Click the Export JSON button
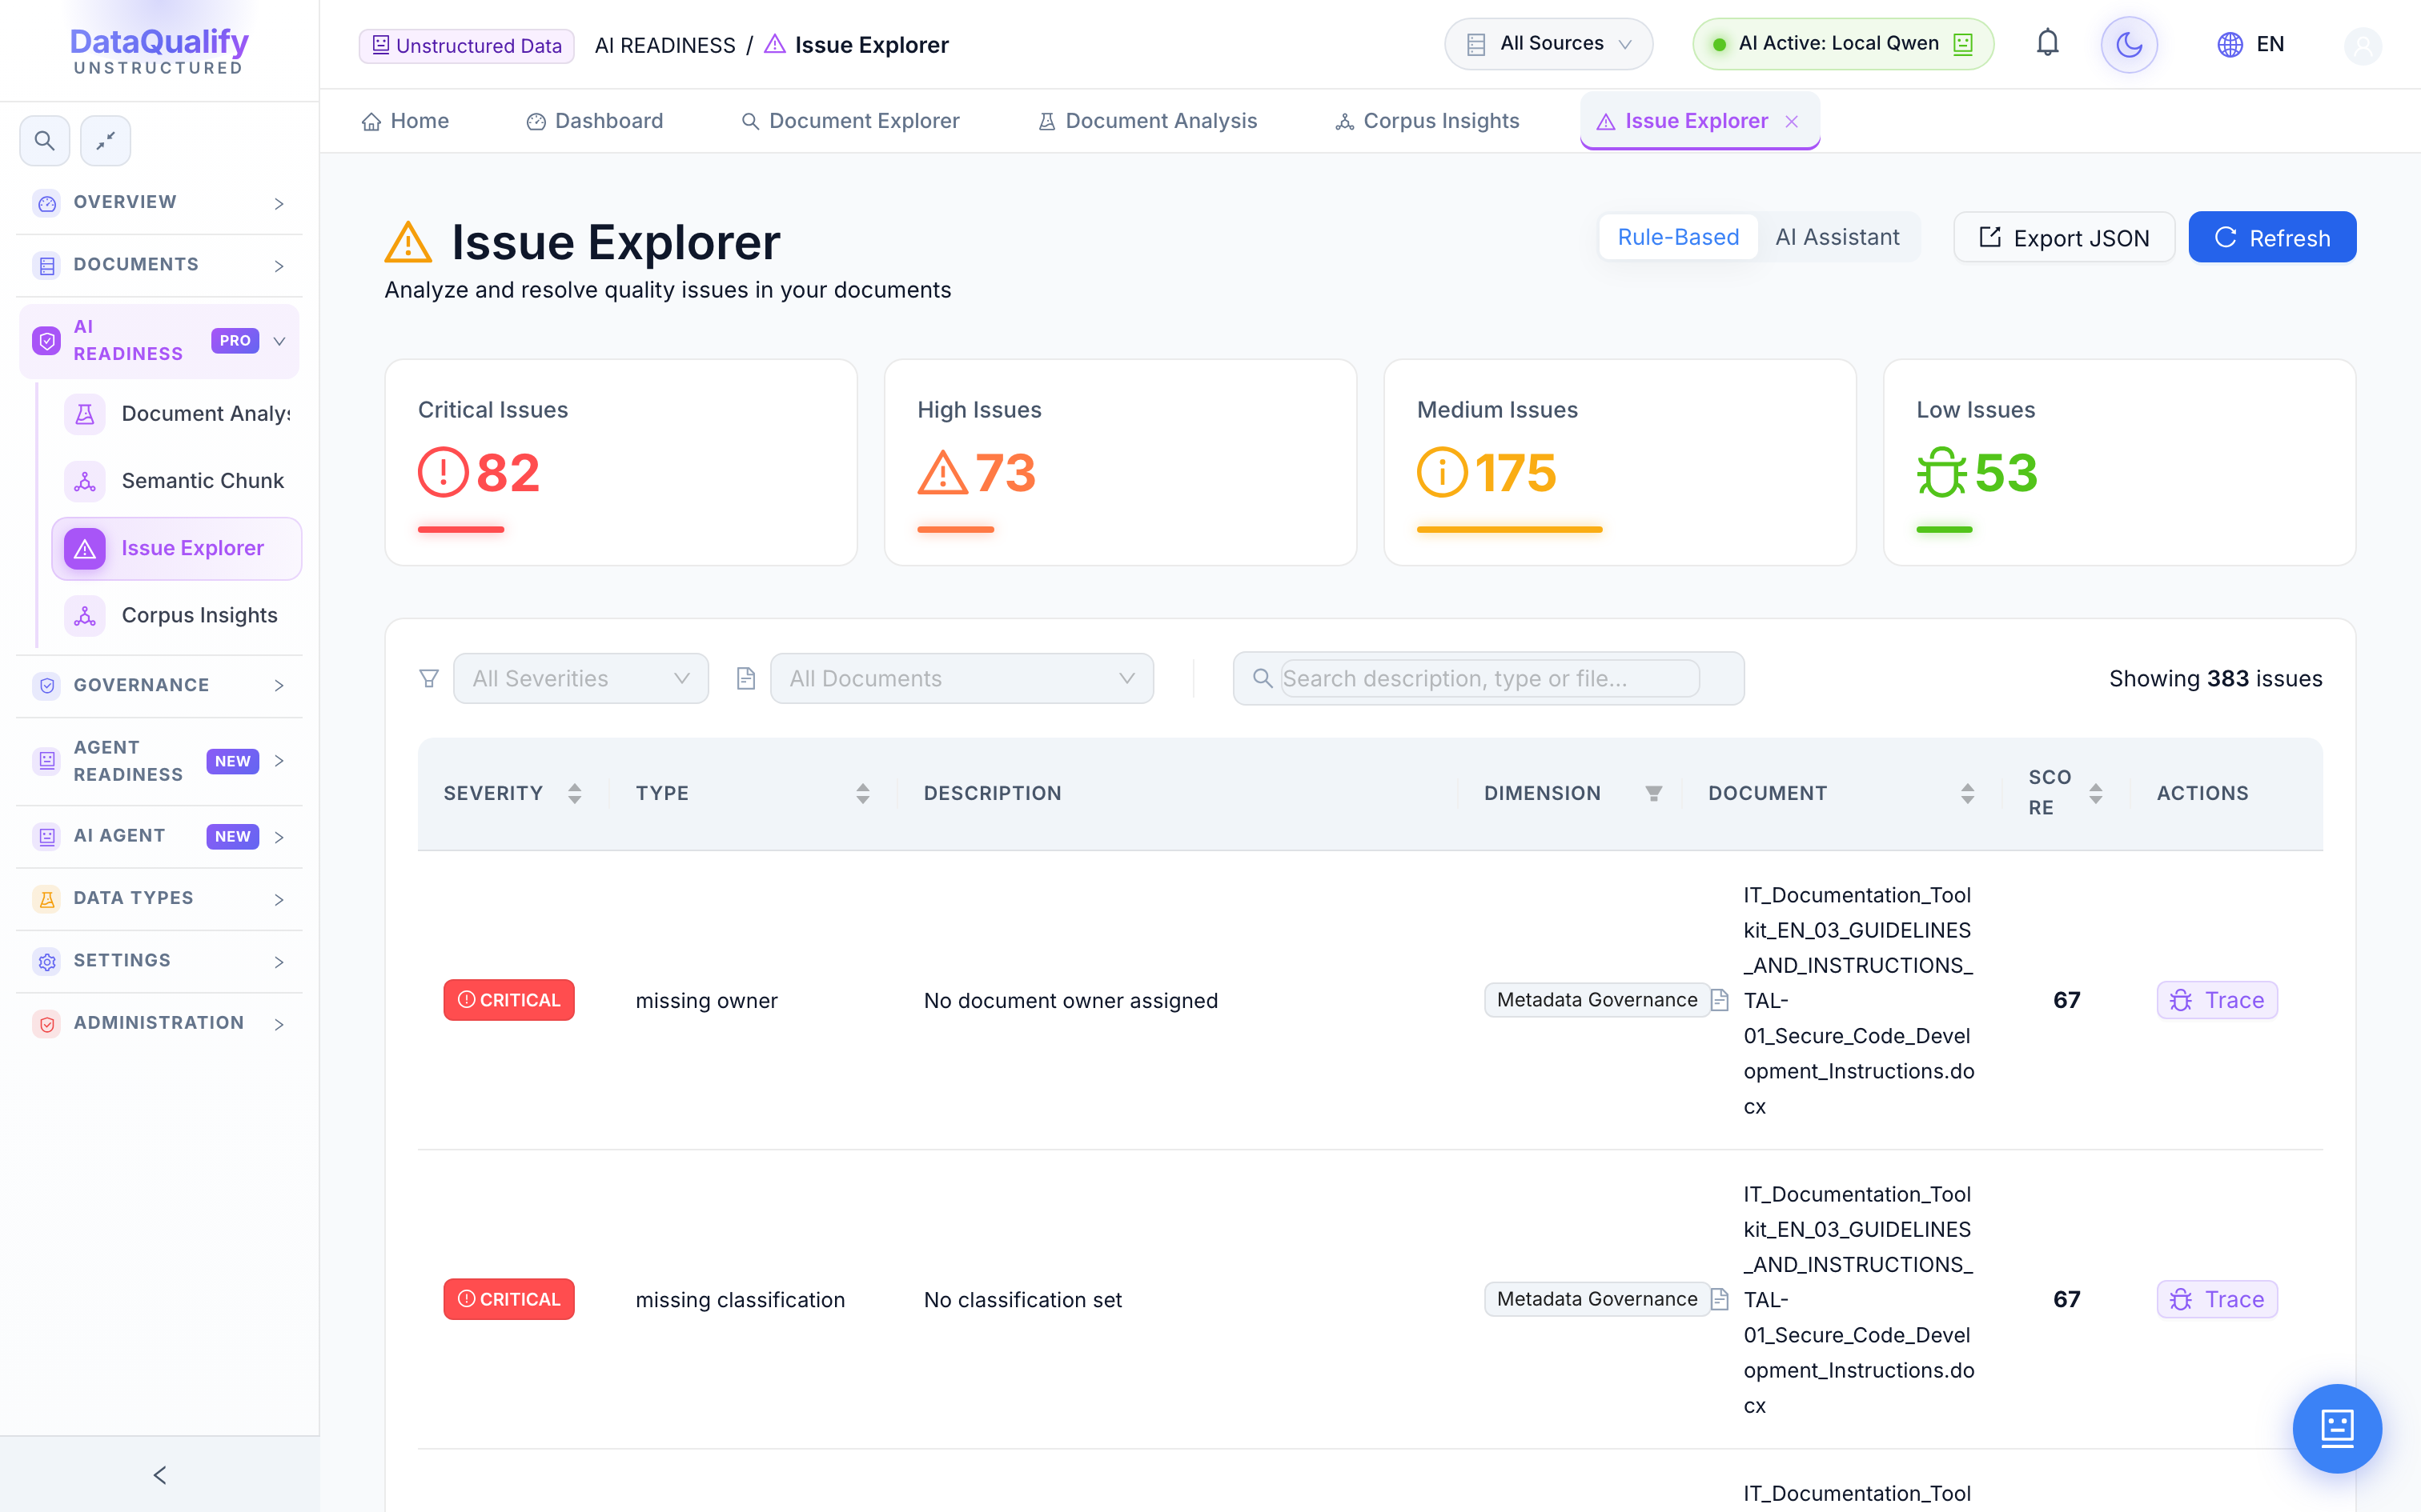2421x1512 pixels. click(2064, 237)
